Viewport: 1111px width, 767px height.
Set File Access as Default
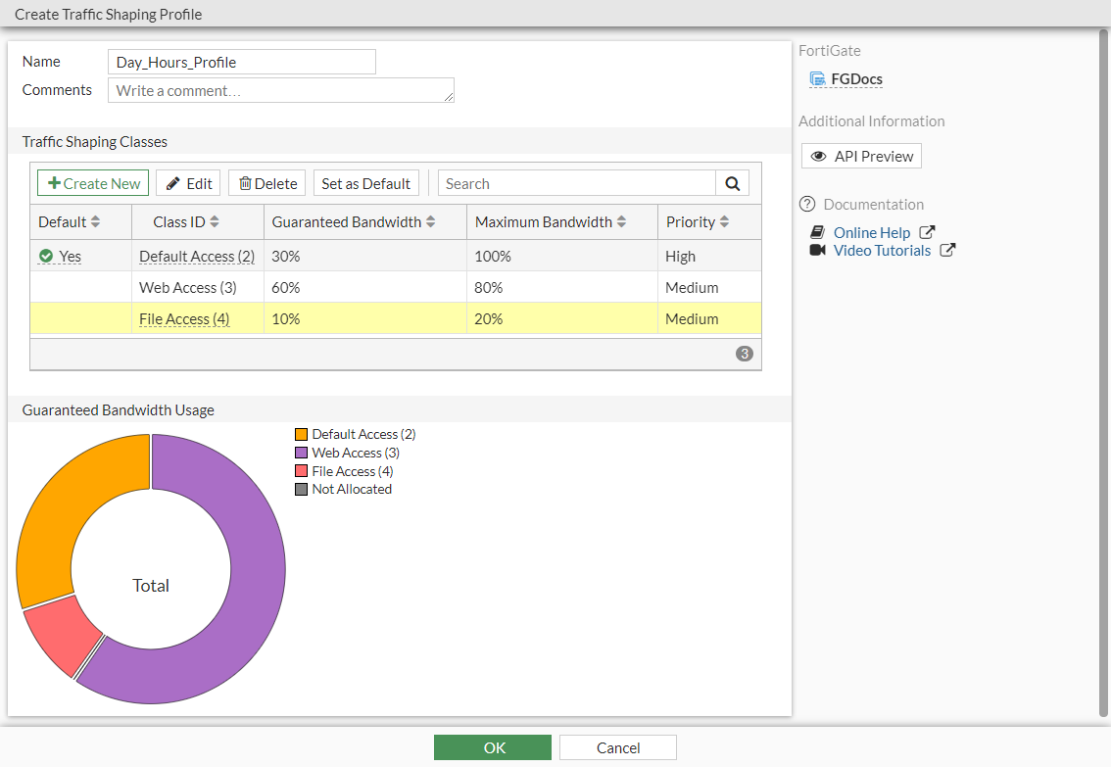[365, 182]
